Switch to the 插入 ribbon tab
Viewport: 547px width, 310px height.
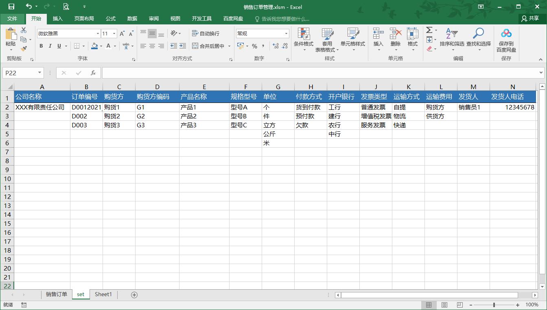[57, 18]
